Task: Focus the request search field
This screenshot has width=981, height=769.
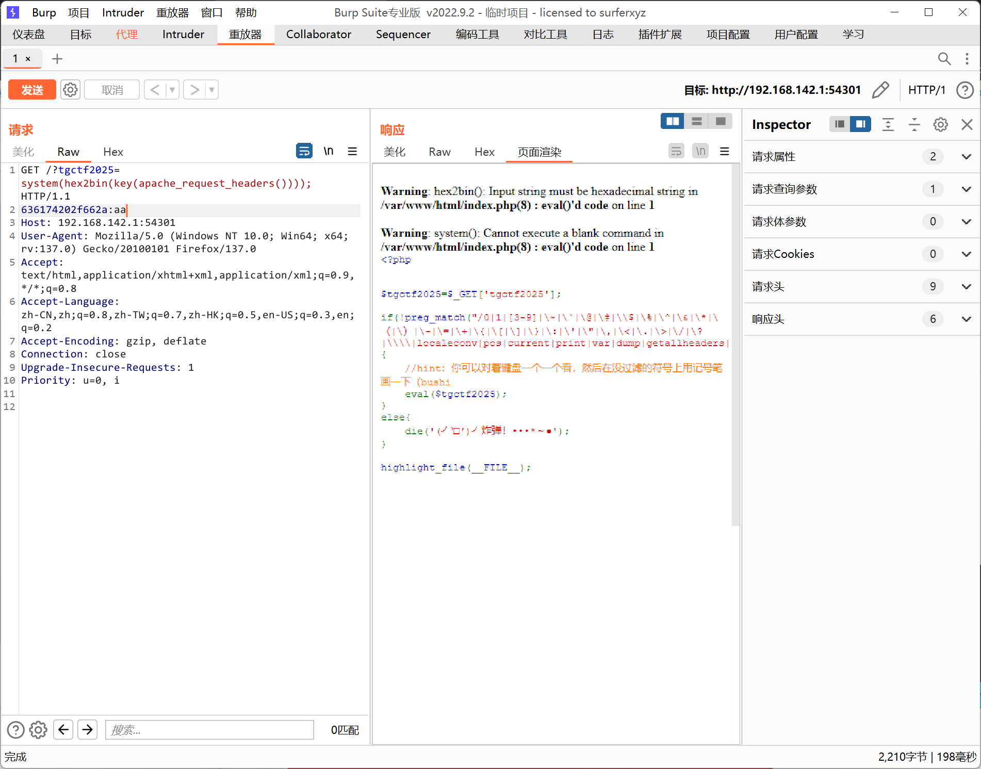Action: (209, 730)
